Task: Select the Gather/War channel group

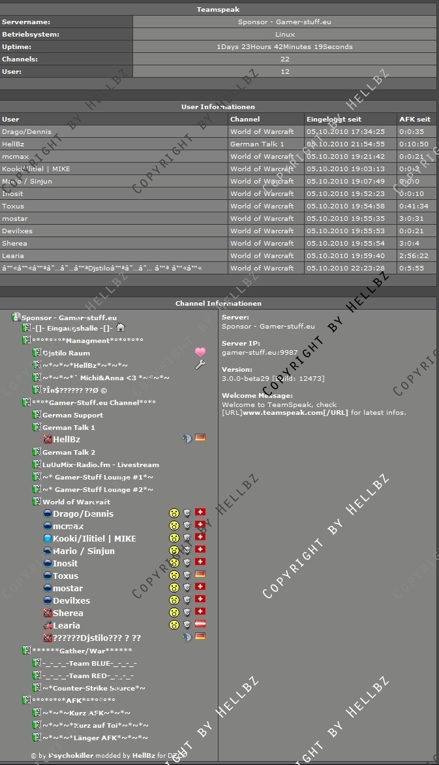Action: tap(82, 651)
